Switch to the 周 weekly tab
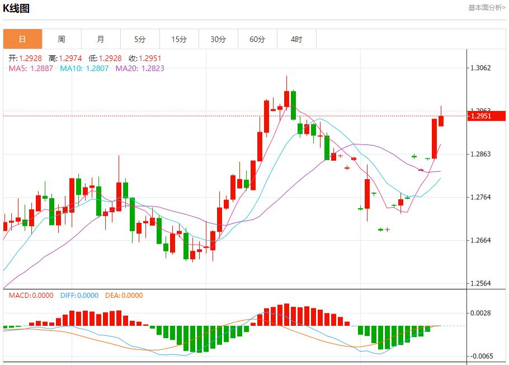This screenshot has height=365, width=509. (x=62, y=39)
